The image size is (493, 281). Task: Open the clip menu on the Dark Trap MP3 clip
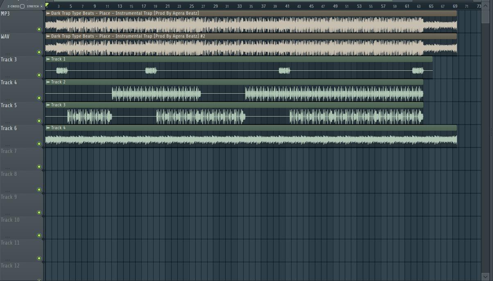point(48,13)
